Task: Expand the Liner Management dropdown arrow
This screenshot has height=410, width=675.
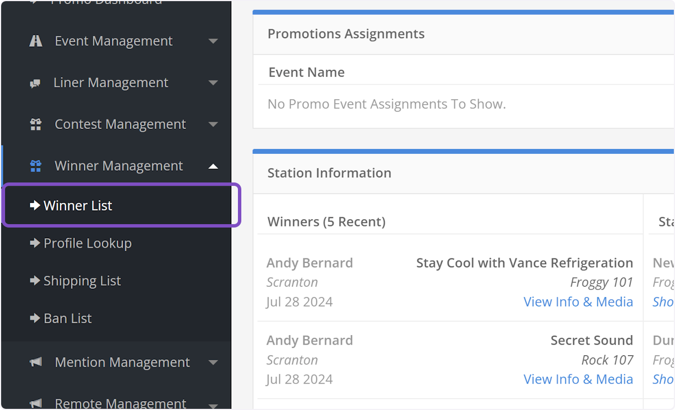Action: 213,83
